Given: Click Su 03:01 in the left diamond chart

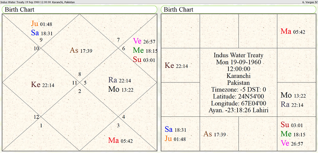Looking at the screenshot, I should pyautogui.click(x=144, y=60).
